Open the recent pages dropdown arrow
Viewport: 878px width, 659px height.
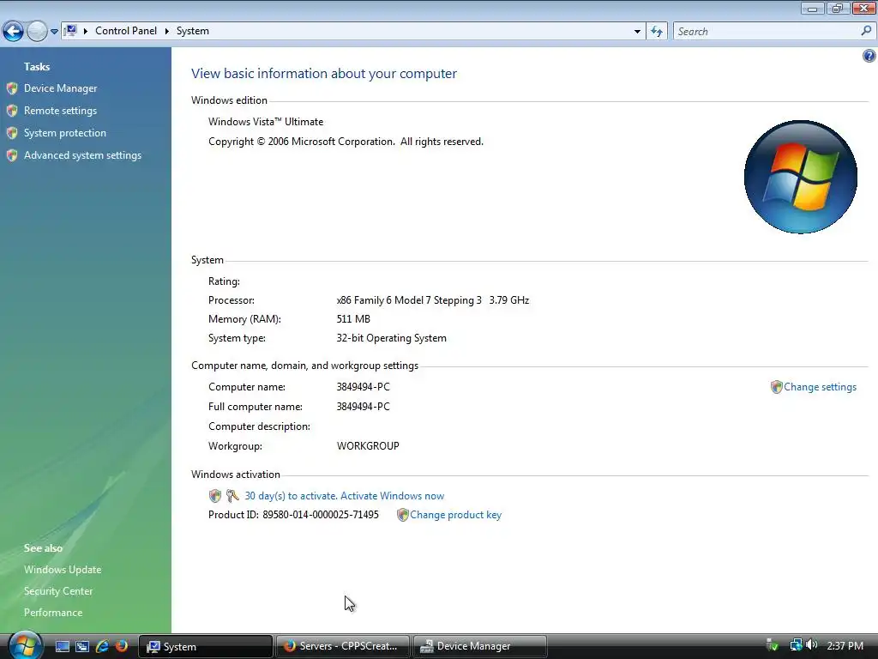pyautogui.click(x=54, y=32)
